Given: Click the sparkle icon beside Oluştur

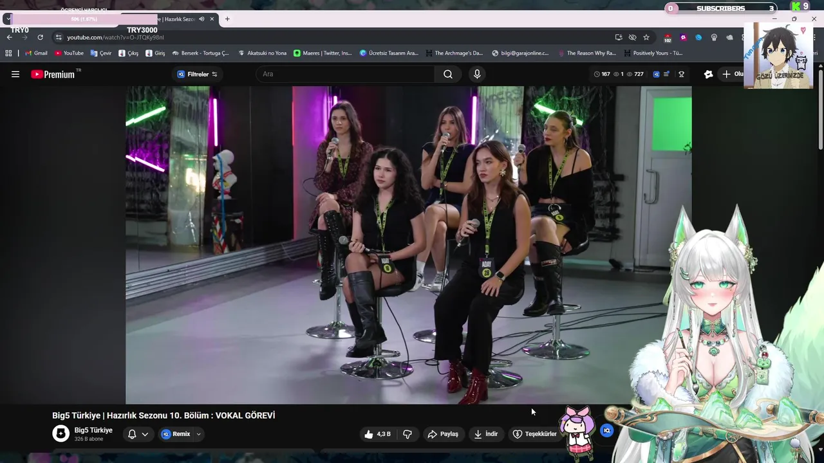Looking at the screenshot, I should pyautogui.click(x=708, y=74).
